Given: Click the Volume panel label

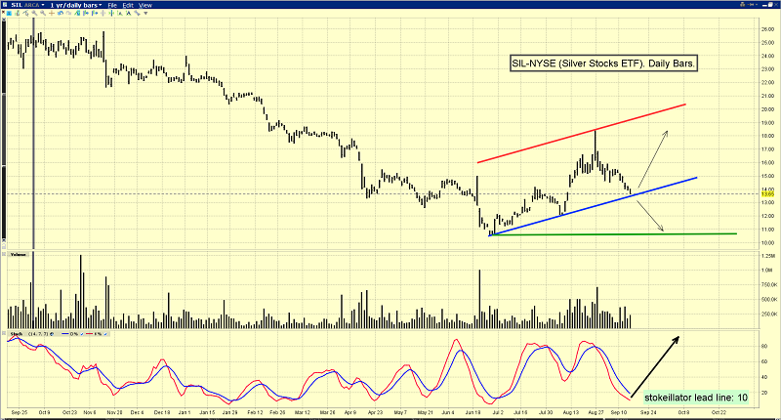Looking at the screenshot, I should coord(15,254).
